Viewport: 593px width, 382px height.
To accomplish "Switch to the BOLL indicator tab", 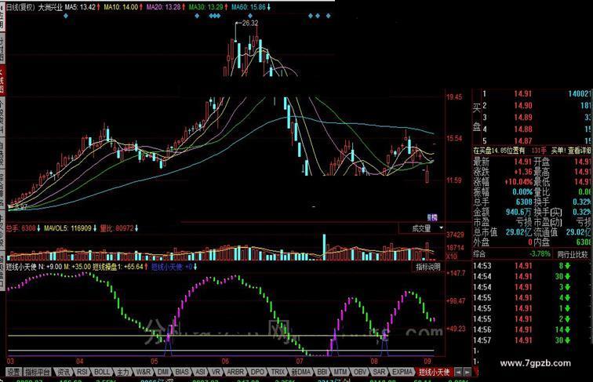I will [x=102, y=372].
